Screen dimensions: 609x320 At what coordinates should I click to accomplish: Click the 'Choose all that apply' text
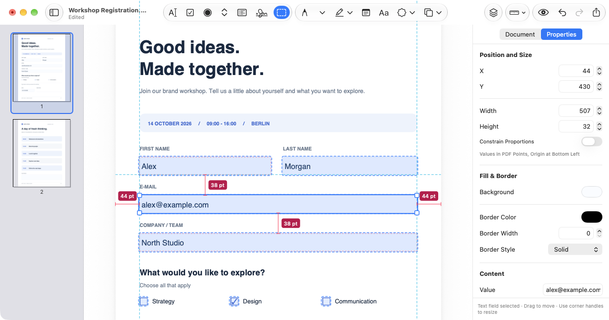coord(165,285)
